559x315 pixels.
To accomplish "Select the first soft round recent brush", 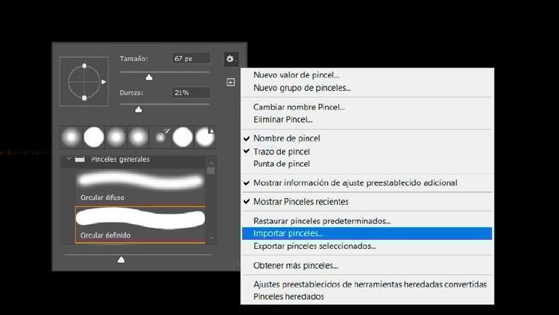I will tap(72, 137).
